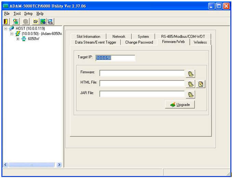Viewport: 232px width, 178px height.
Task: Click the 'Target IP:' label
Action: [85, 57]
